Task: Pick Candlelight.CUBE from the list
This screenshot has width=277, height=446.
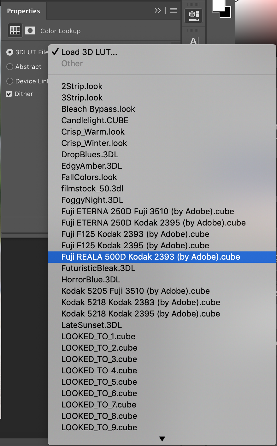Action: click(x=95, y=120)
